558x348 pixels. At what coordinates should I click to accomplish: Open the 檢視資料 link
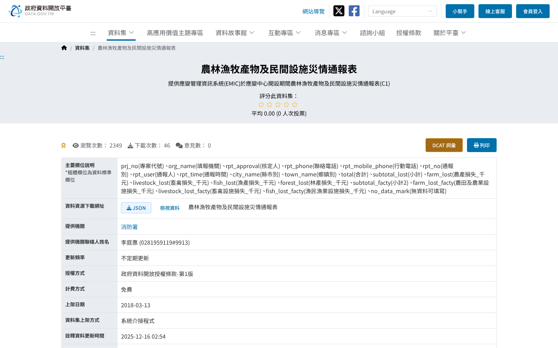(170, 208)
